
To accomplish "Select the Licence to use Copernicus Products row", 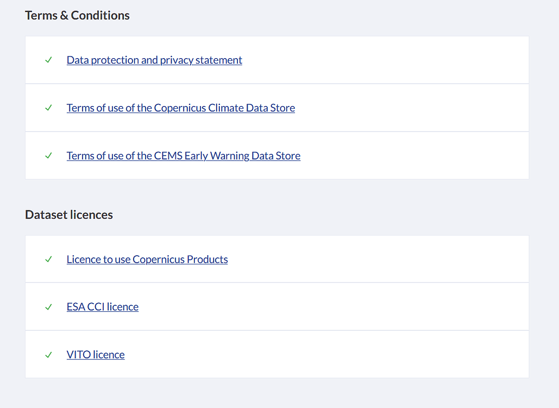I will [380, 259].
